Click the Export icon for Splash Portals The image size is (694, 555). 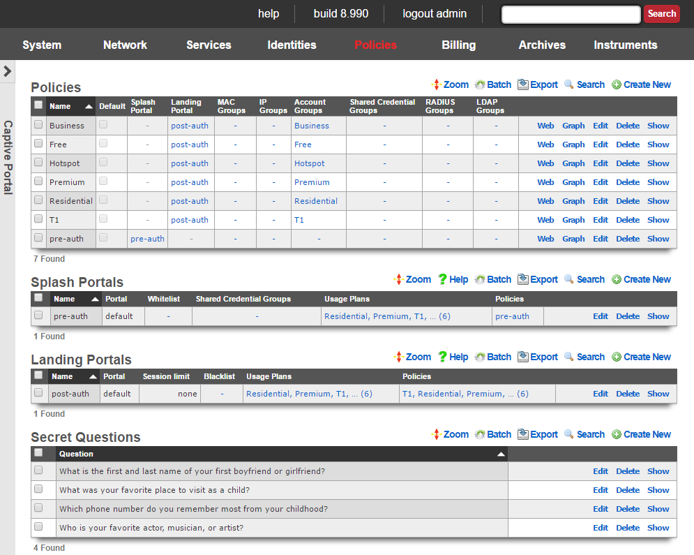pos(522,279)
